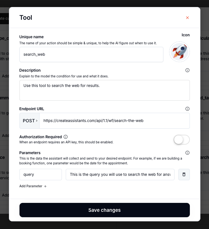Close the Tool dialog with the red X
Screen dimensions: 209x229
point(187,18)
